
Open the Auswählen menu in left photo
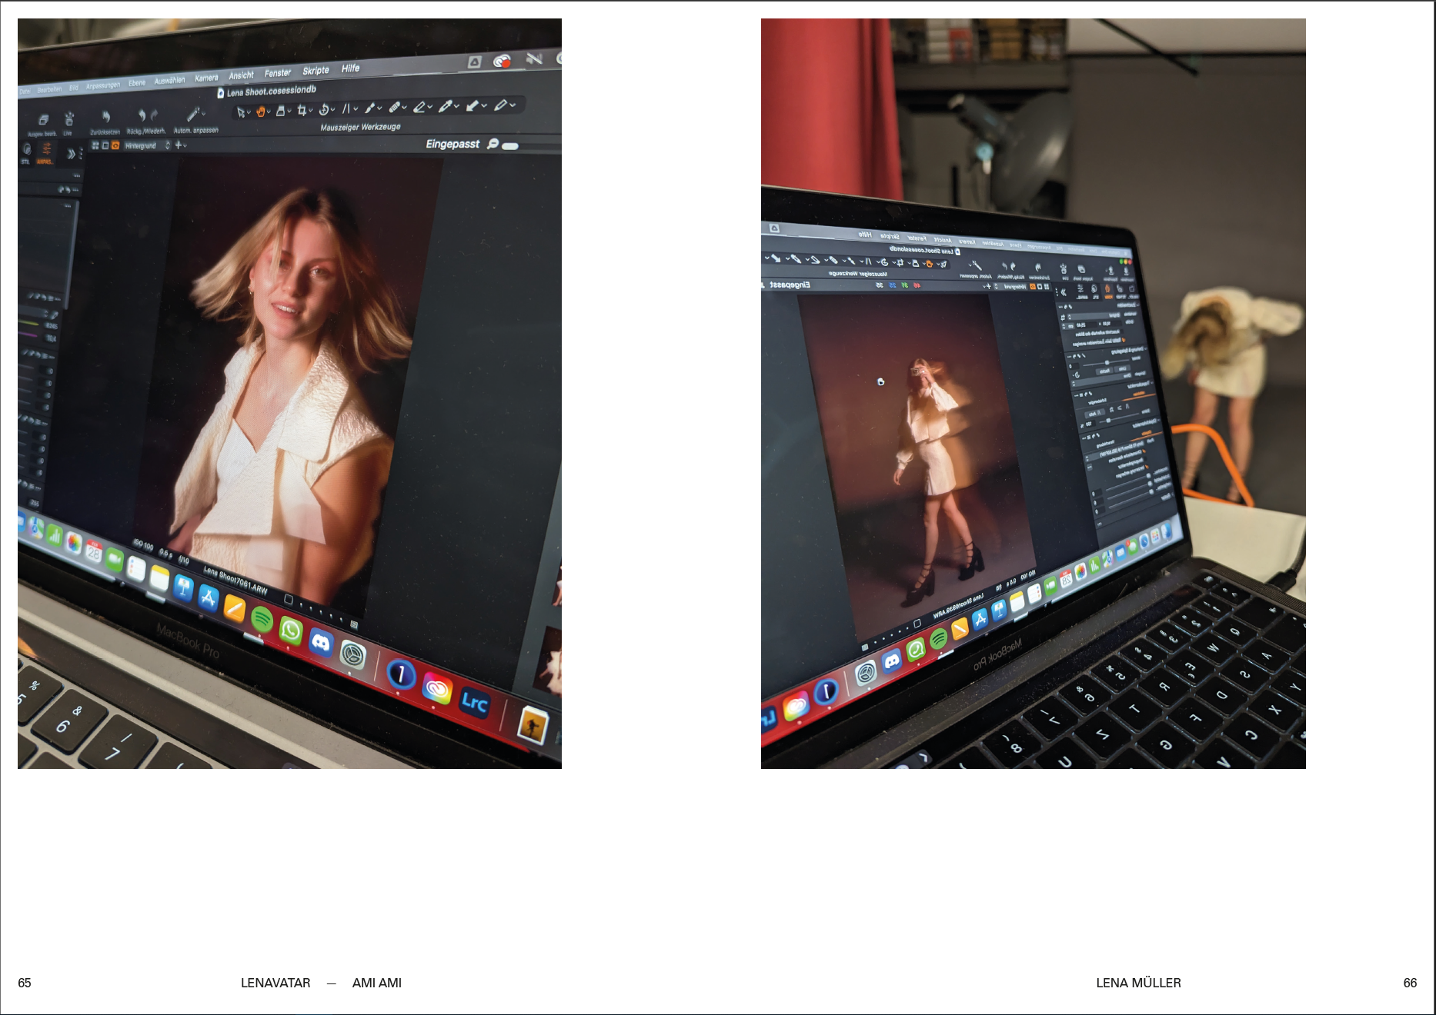click(x=169, y=81)
